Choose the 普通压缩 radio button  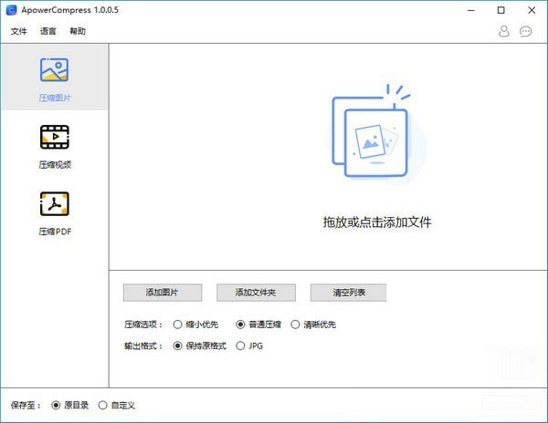[241, 324]
